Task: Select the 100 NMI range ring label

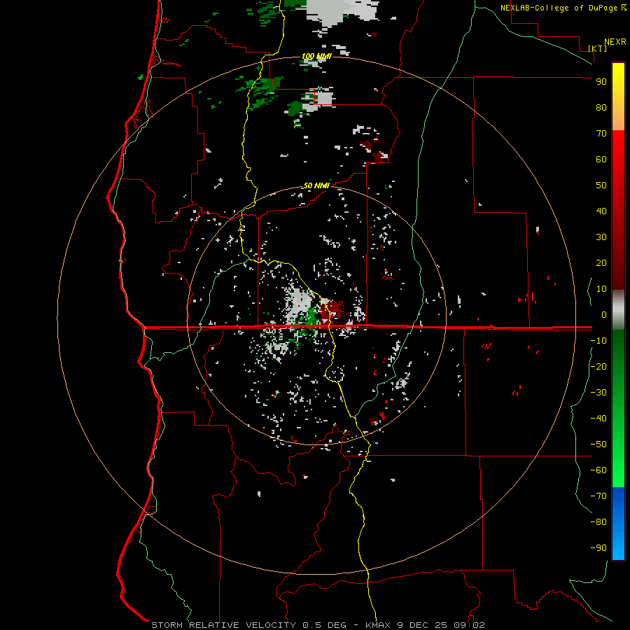Action: [x=316, y=56]
